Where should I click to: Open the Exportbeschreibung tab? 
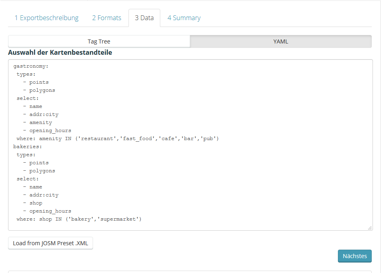point(46,18)
